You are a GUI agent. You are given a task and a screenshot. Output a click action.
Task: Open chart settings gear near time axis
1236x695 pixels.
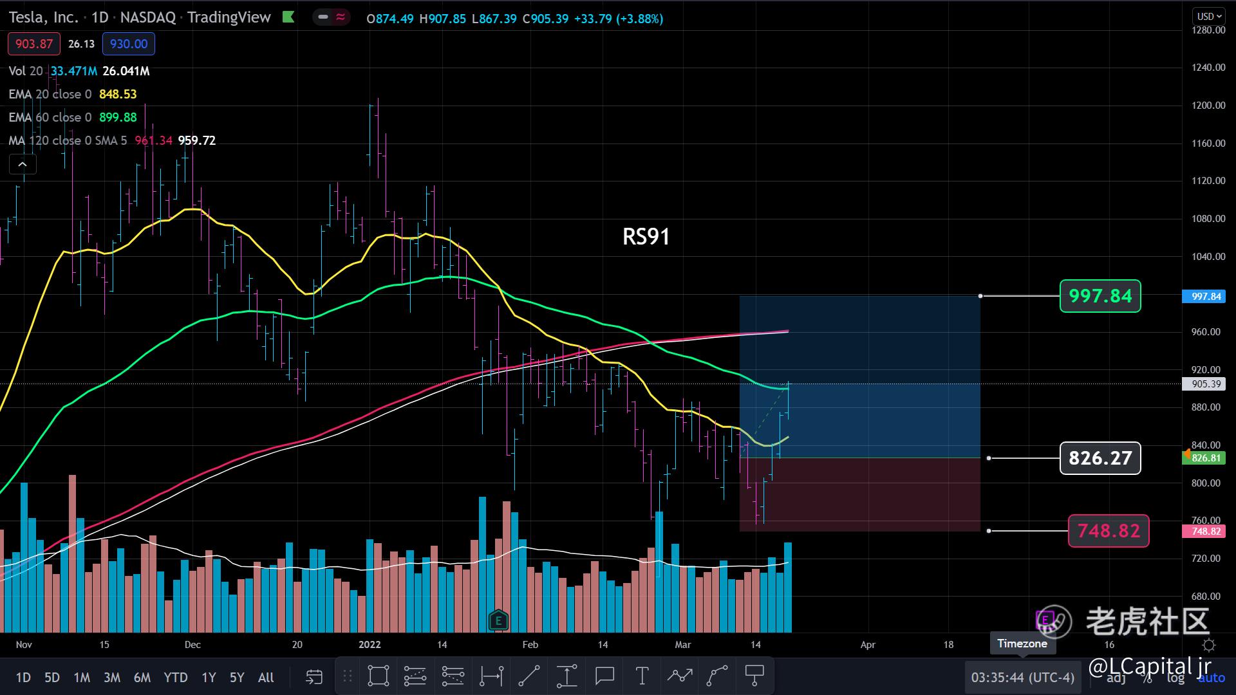[1209, 645]
